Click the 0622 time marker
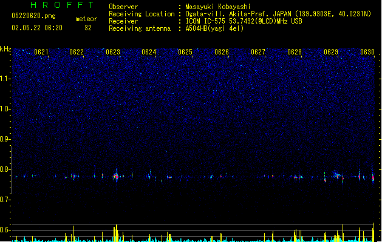Viewport: 382px width, 242px height. (77, 52)
